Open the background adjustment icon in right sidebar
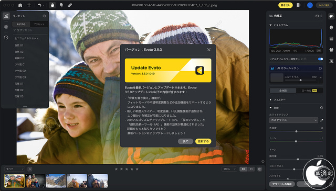Image resolution: width=336 pixels, height=191 pixels. pos(331,39)
